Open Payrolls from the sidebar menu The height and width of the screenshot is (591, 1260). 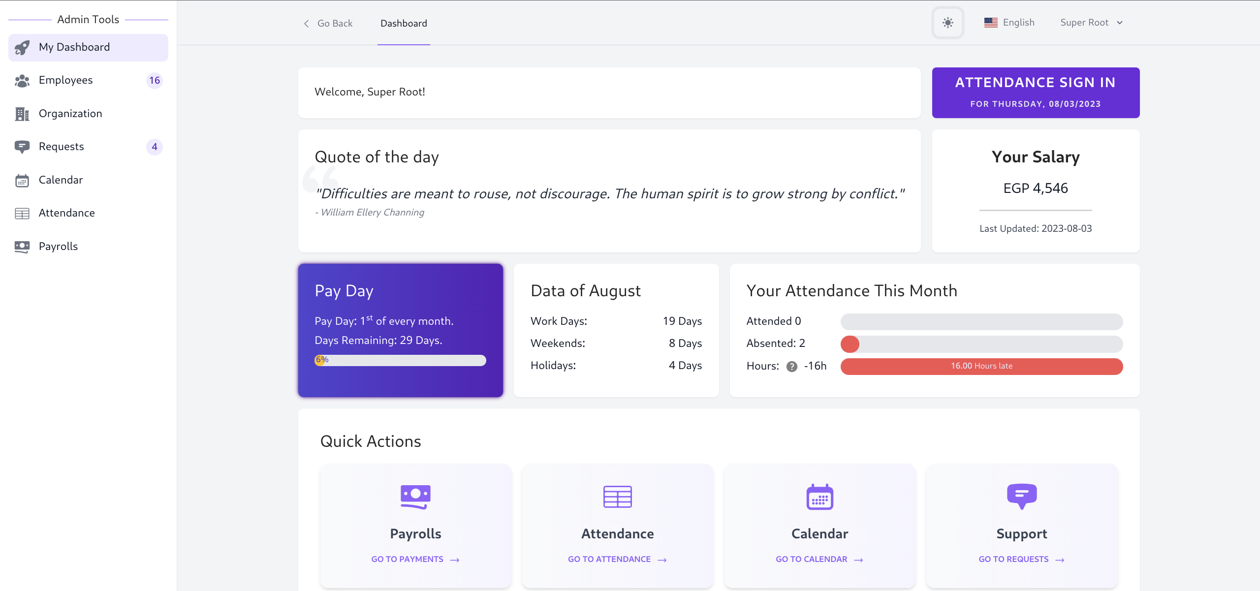point(59,247)
